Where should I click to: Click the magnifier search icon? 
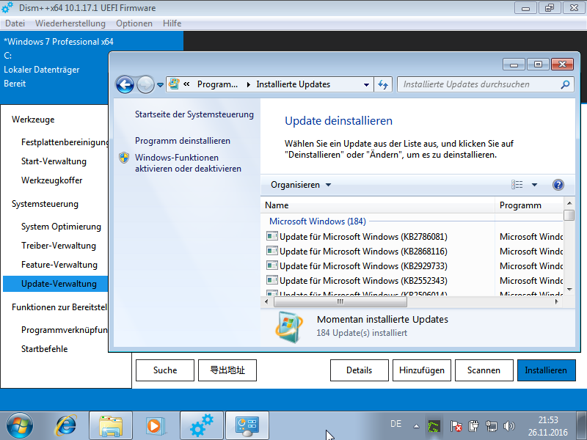coord(565,84)
